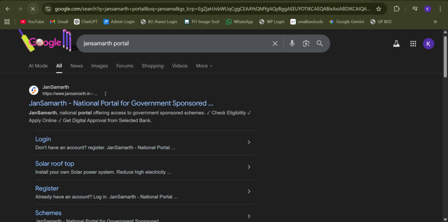Open the Extensions puzzle icon
This screenshot has width=448, height=222.
tap(396, 9)
